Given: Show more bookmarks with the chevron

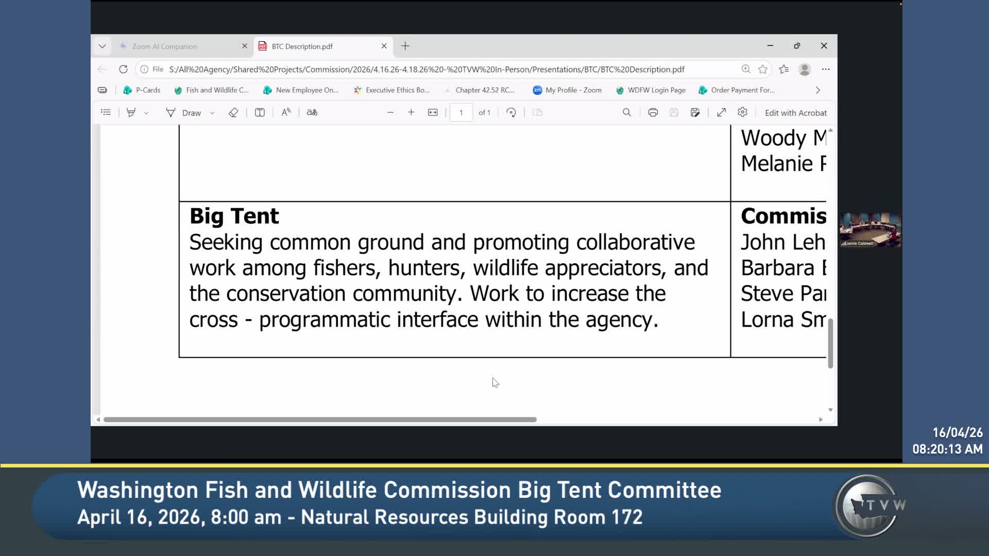Looking at the screenshot, I should 817,90.
